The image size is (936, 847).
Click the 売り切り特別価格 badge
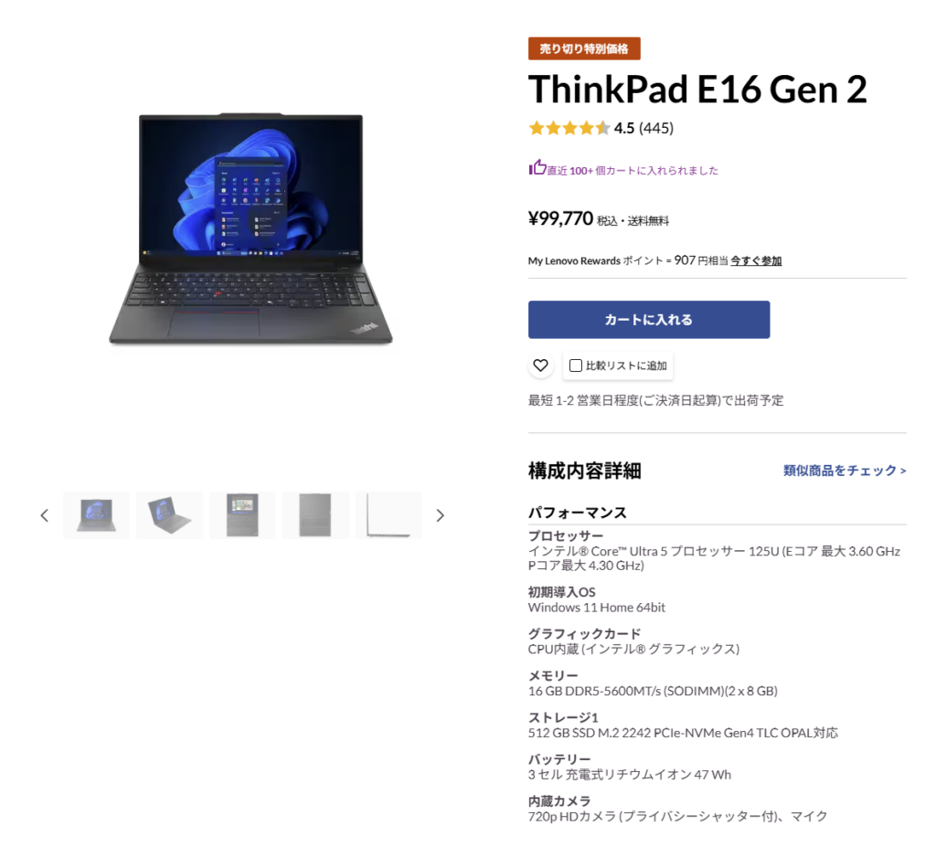(584, 48)
